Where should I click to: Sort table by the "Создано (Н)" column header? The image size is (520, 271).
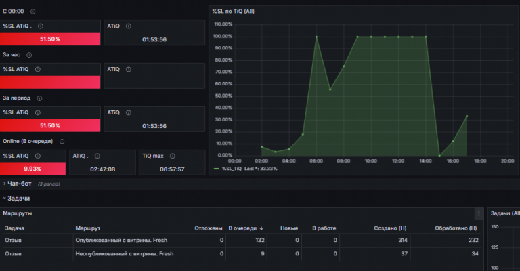[x=390, y=228]
